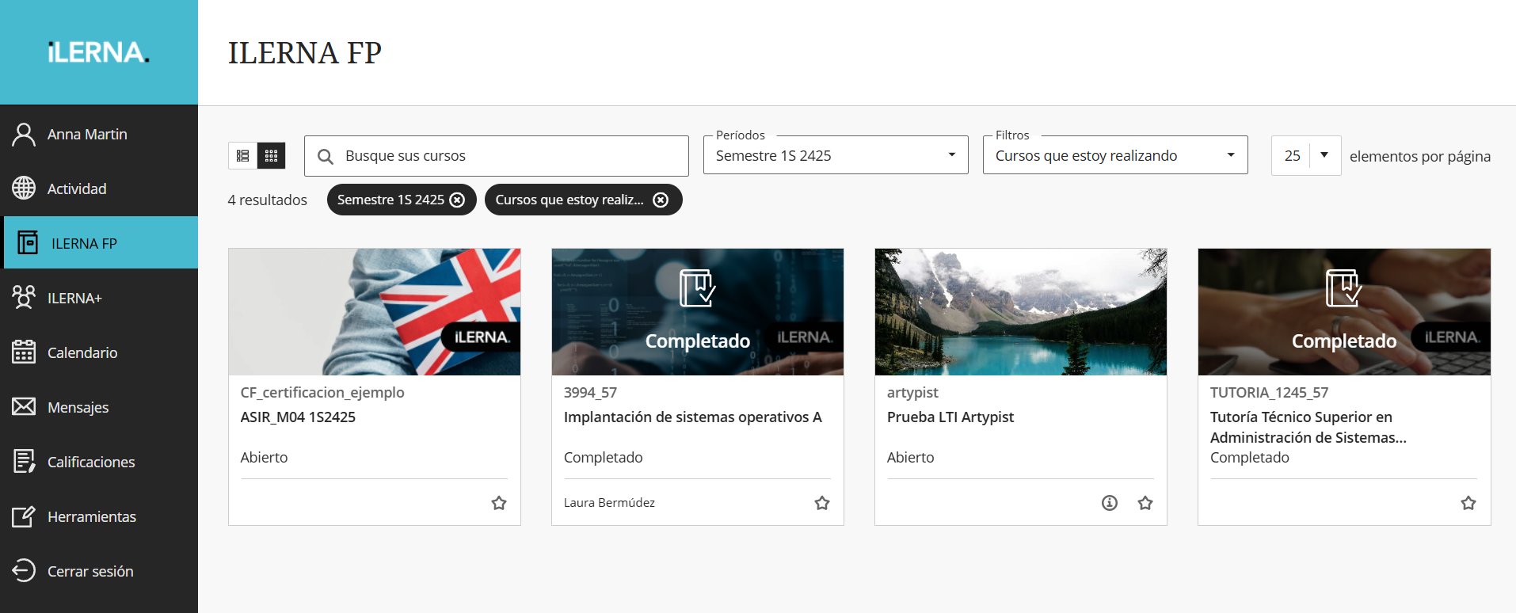Expand the Filtros dropdown
The width and height of the screenshot is (1516, 613).
tap(1114, 156)
